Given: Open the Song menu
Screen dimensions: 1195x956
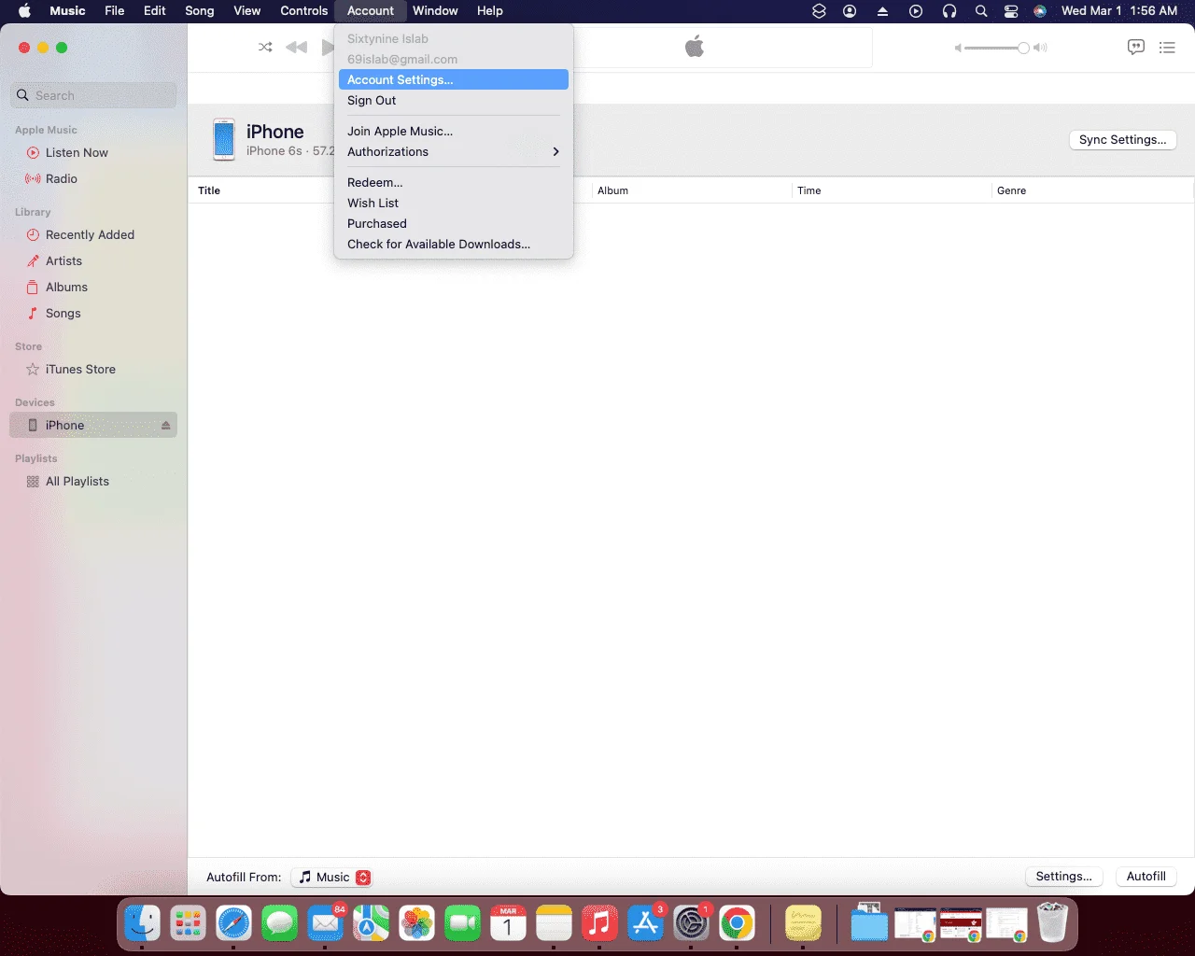Looking at the screenshot, I should 200,11.
